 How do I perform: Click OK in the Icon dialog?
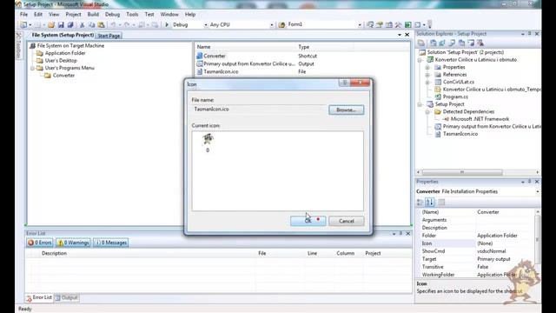click(x=308, y=221)
